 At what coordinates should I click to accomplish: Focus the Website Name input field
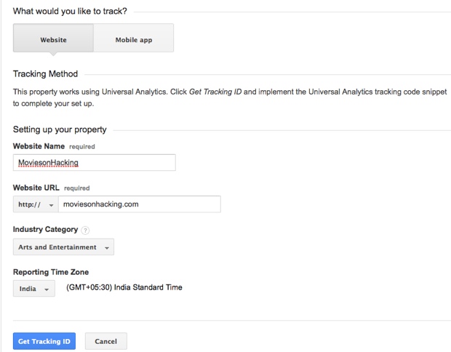94,162
